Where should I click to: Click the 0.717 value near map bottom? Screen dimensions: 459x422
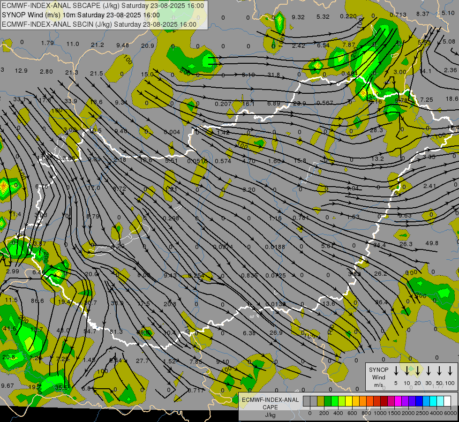coord(196,390)
